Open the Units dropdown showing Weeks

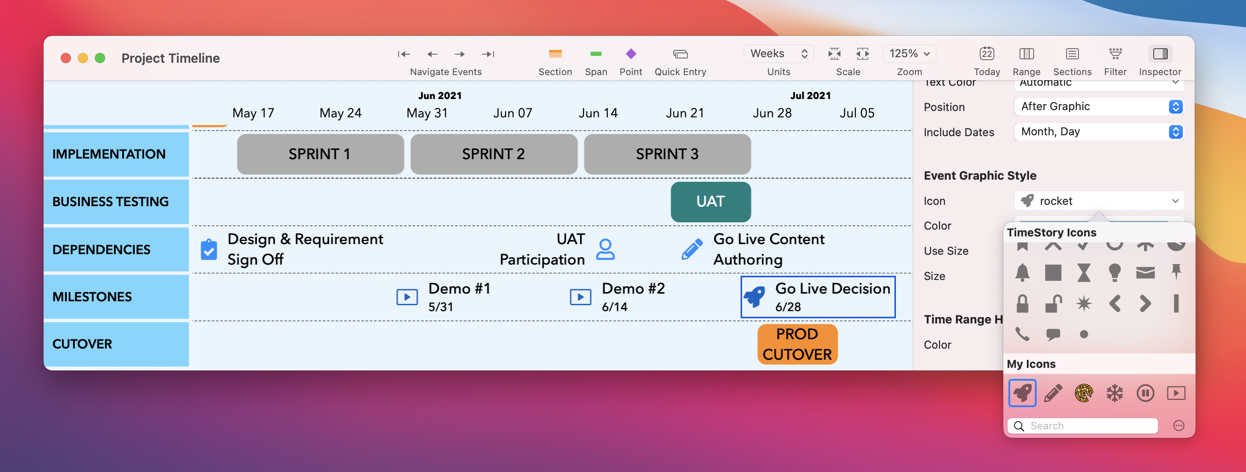click(x=778, y=54)
